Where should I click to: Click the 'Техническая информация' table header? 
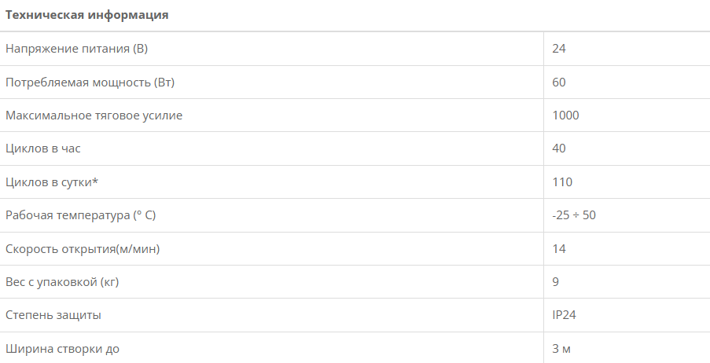[x=86, y=15]
